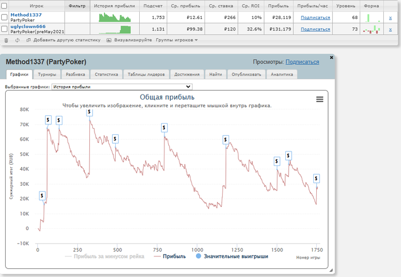Screen dimensions: 401x277
Task: Click the Подписаться link next to Просмотры
Action: click(x=302, y=62)
